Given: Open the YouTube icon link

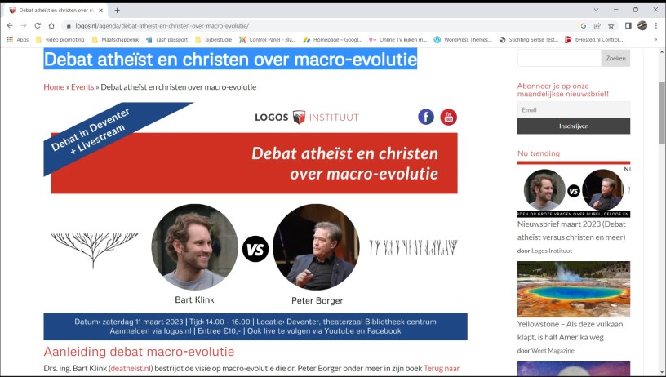Looking at the screenshot, I should (448, 117).
